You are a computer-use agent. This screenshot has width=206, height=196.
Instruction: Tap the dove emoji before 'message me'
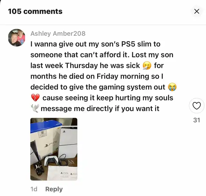pos(35,108)
